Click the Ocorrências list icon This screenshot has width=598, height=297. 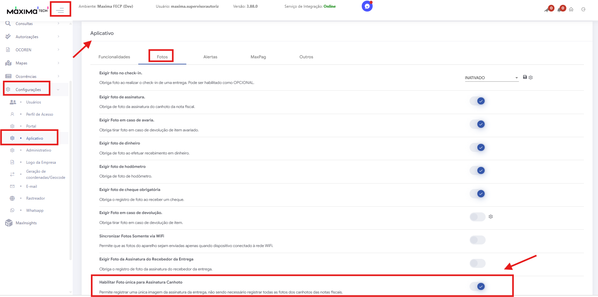(x=8, y=76)
